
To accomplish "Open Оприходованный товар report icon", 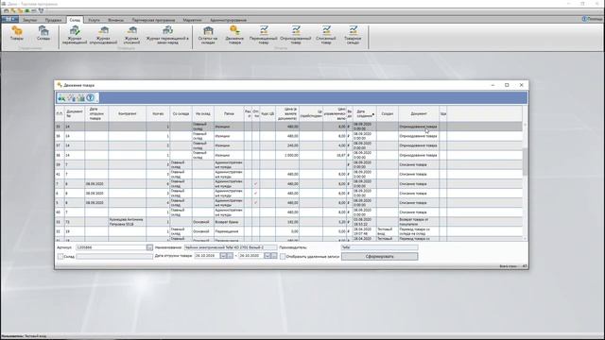I will pos(296,35).
